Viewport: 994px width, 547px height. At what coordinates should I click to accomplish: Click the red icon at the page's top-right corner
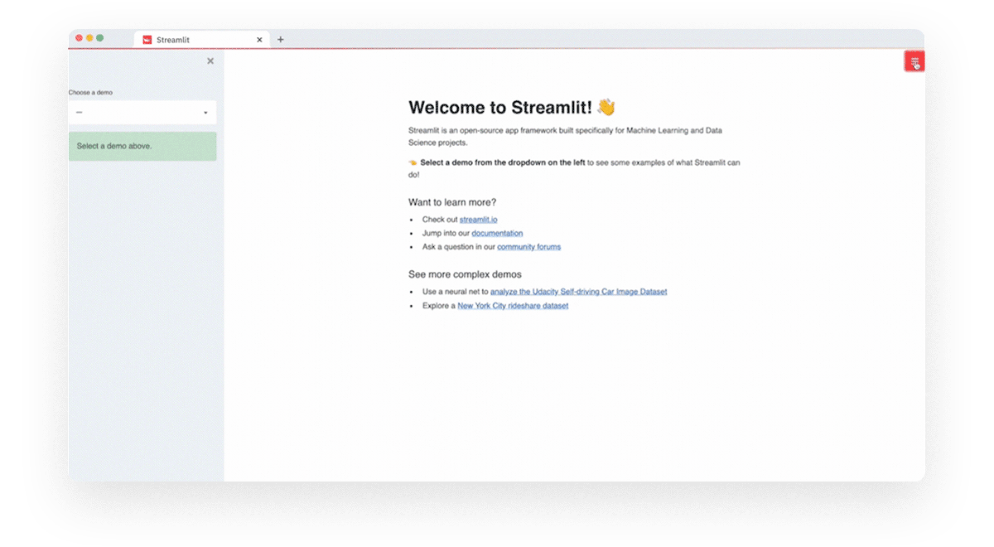914,62
